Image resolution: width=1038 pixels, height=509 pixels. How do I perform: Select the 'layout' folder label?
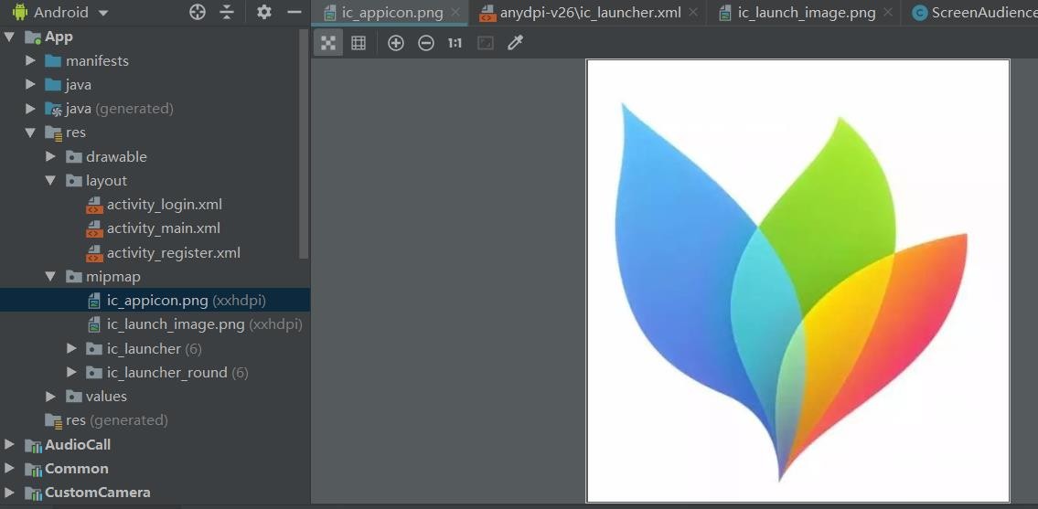tap(106, 180)
